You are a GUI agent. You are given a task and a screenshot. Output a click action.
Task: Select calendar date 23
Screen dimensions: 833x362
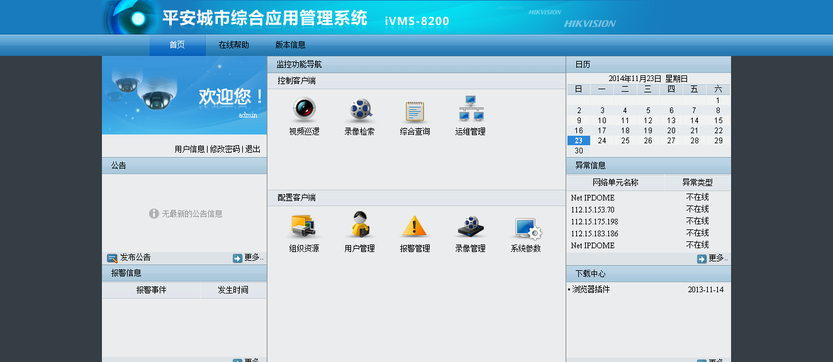pos(579,141)
